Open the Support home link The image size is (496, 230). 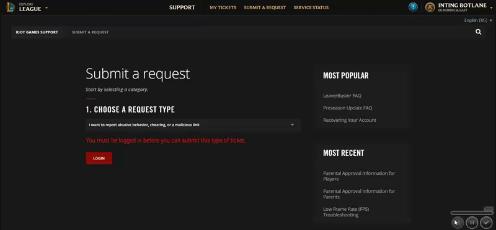click(182, 7)
